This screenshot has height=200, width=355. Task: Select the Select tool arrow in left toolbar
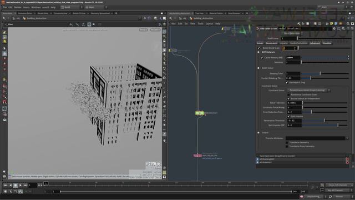4,48
